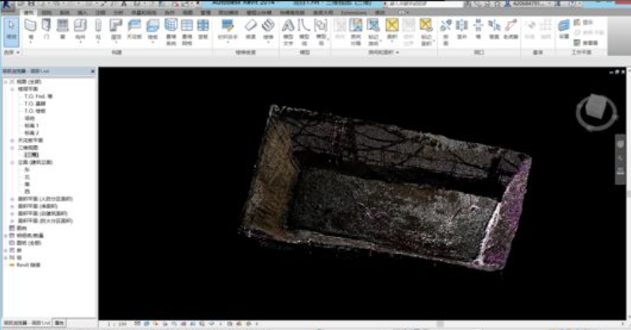Click the navigation bar steering wheel

point(620,144)
